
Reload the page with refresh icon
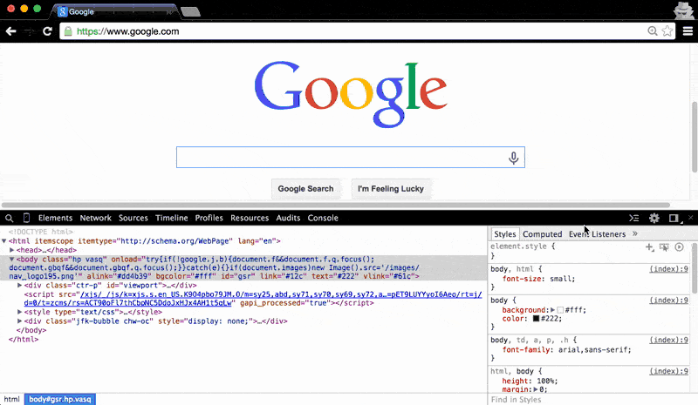pos(47,31)
